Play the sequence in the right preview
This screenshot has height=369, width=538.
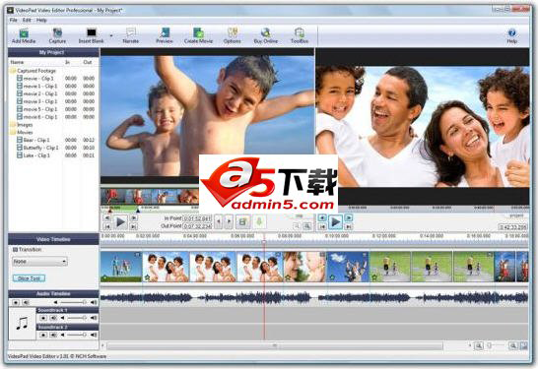[x=335, y=222]
